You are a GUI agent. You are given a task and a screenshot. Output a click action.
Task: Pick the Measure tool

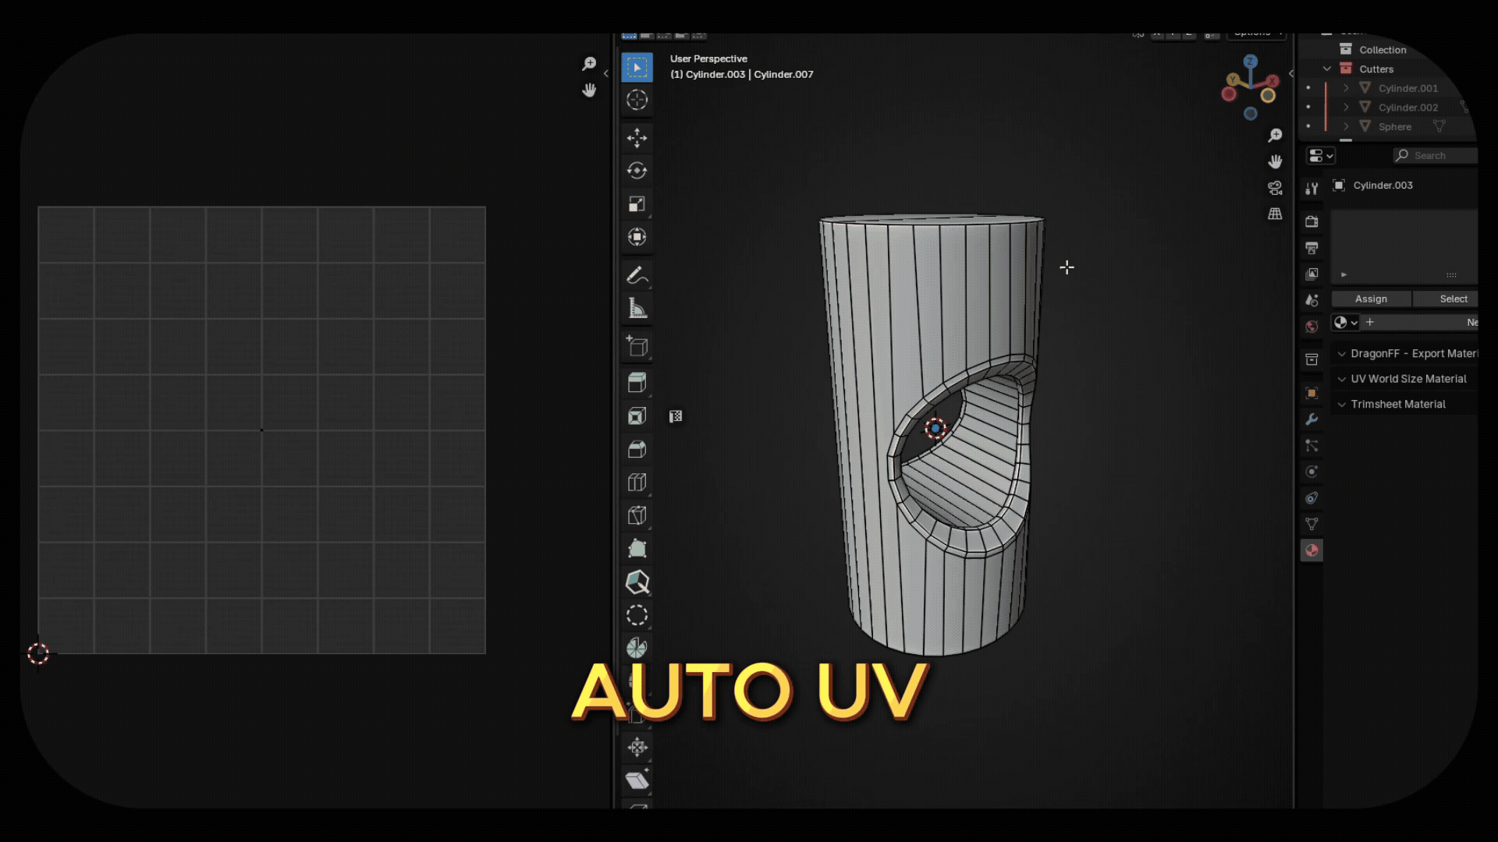click(x=637, y=309)
